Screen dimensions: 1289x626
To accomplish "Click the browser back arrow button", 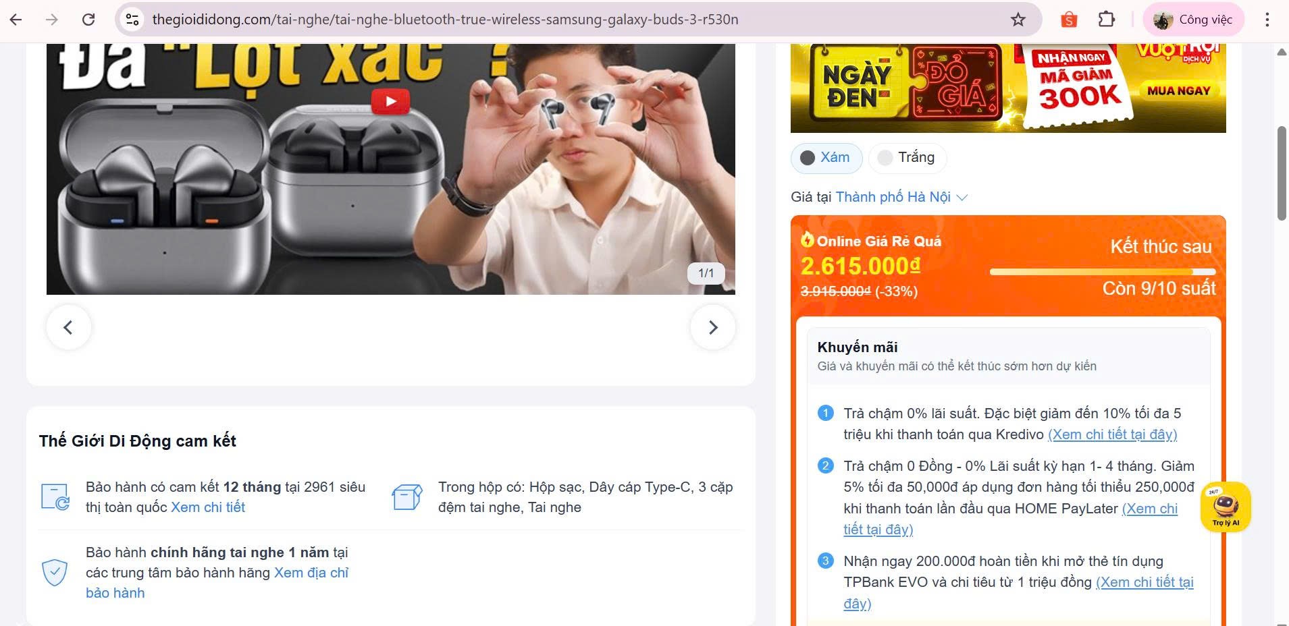I will point(16,20).
